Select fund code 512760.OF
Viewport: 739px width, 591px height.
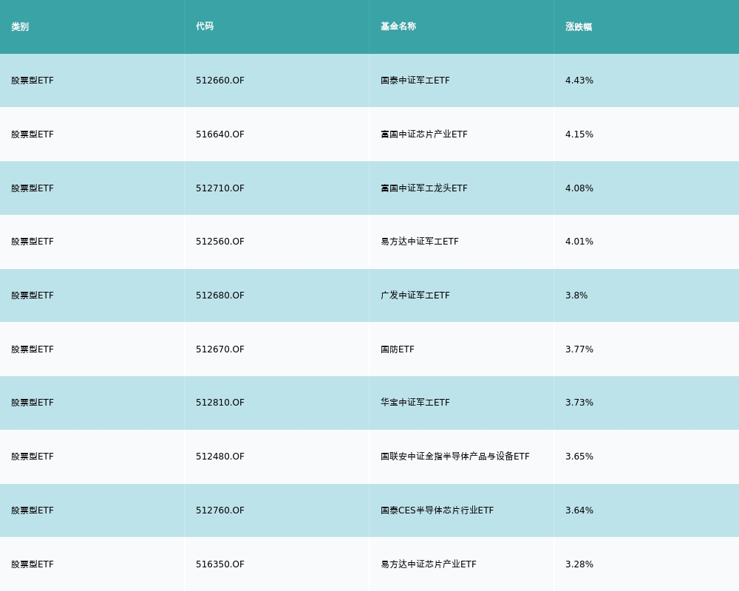coord(220,510)
